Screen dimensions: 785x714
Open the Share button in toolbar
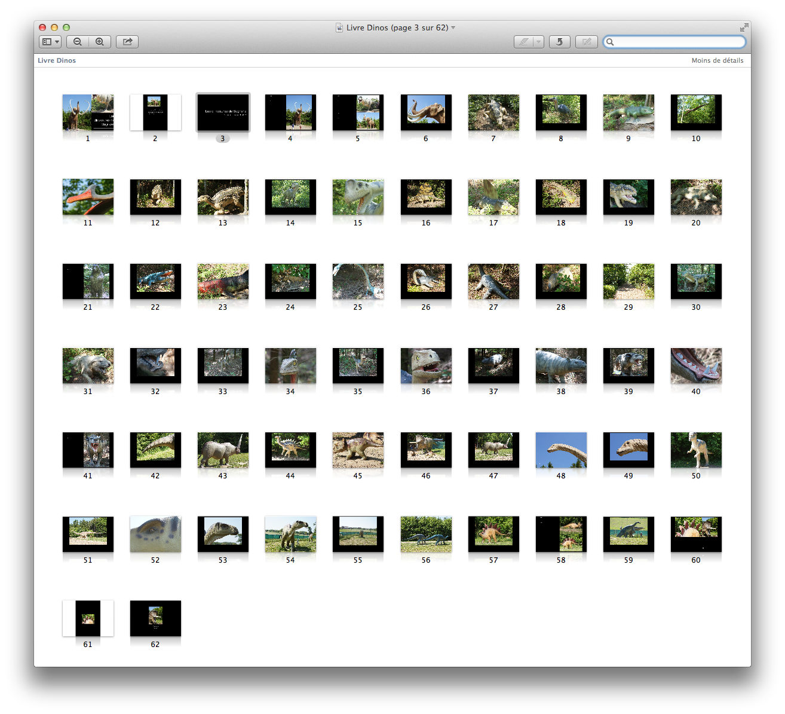tap(127, 42)
